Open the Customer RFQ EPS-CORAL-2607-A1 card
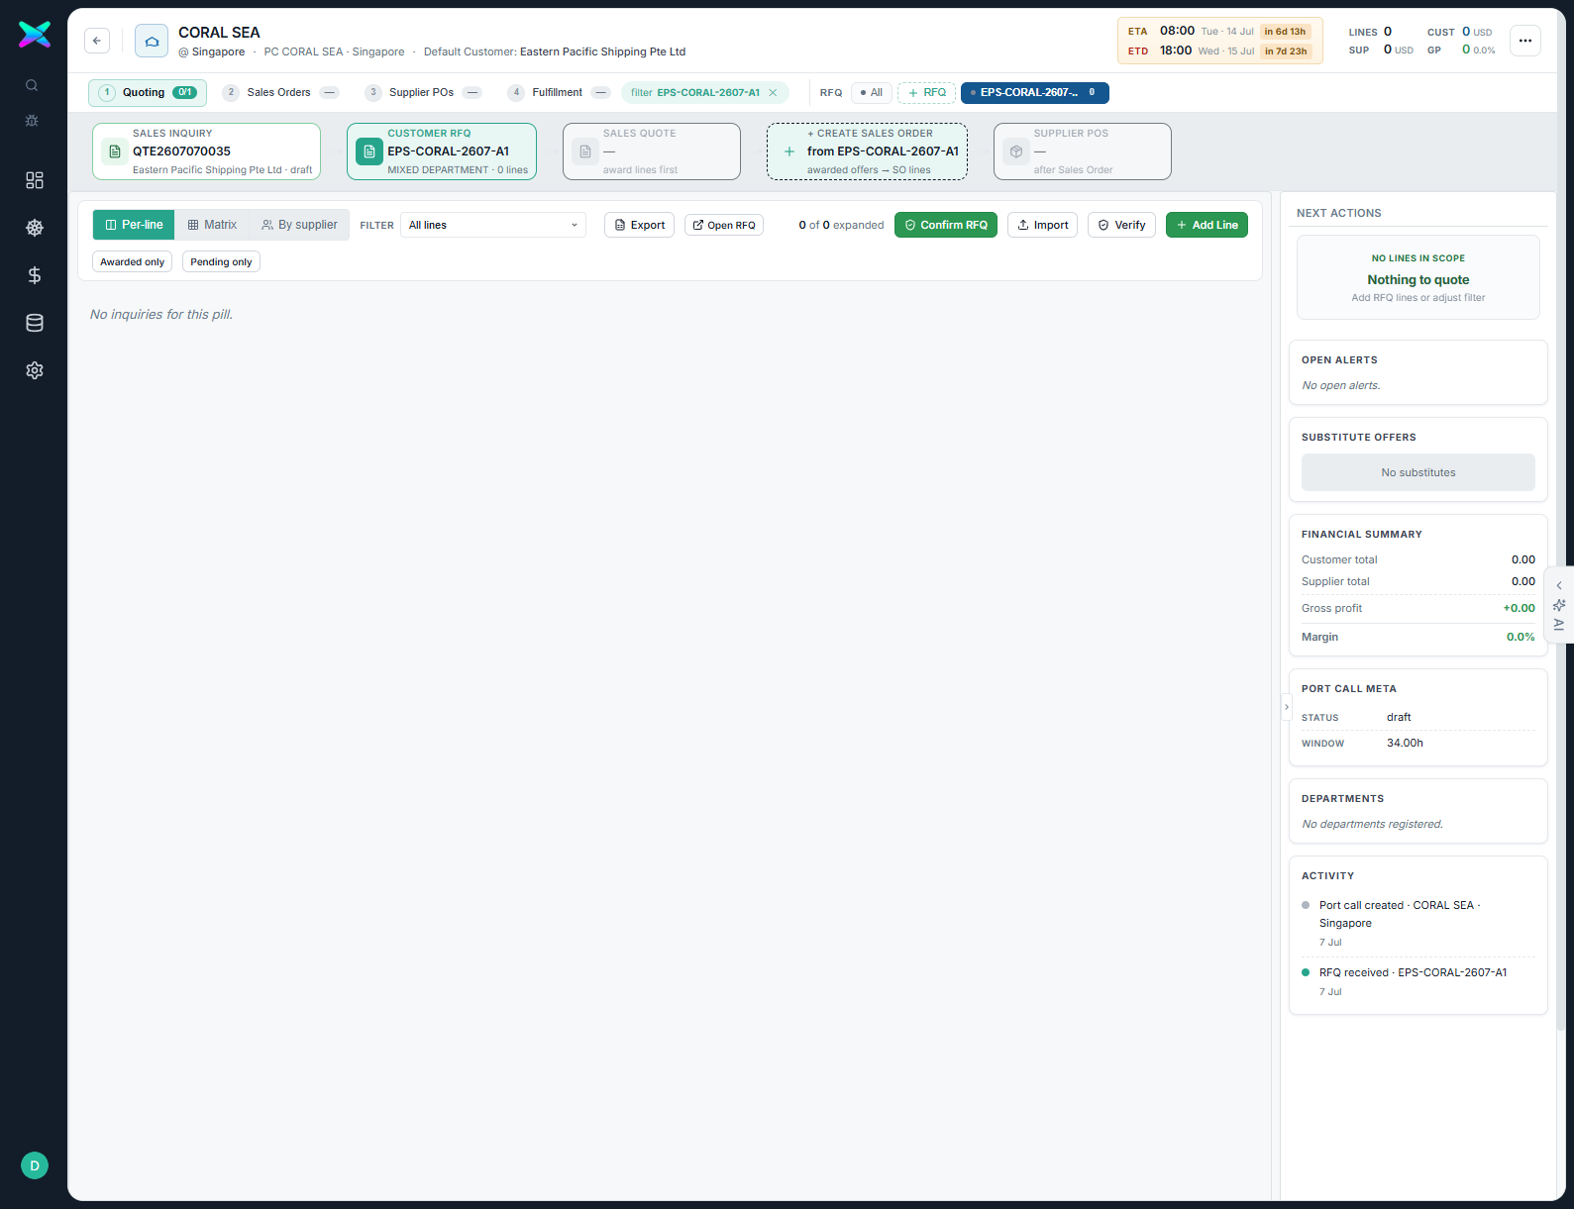 [x=442, y=151]
